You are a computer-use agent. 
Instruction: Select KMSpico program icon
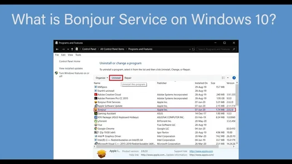[x=96, y=87]
